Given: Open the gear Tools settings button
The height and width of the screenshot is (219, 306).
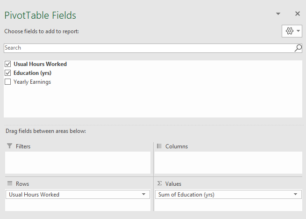Looking at the screenshot, I should pyautogui.click(x=289, y=31).
